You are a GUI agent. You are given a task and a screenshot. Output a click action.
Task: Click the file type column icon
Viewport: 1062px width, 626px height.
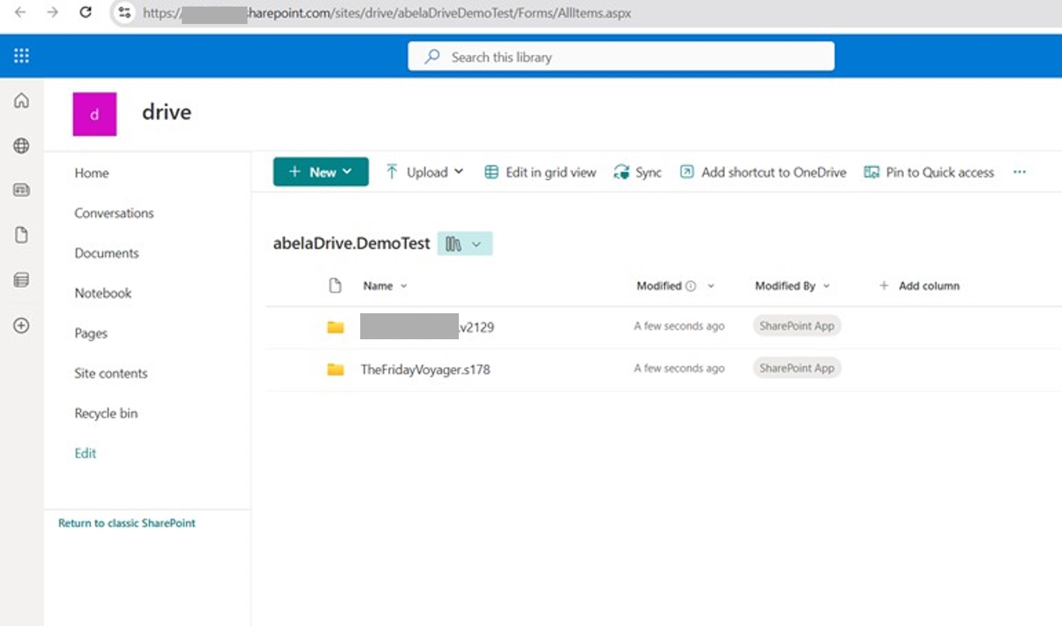[335, 286]
